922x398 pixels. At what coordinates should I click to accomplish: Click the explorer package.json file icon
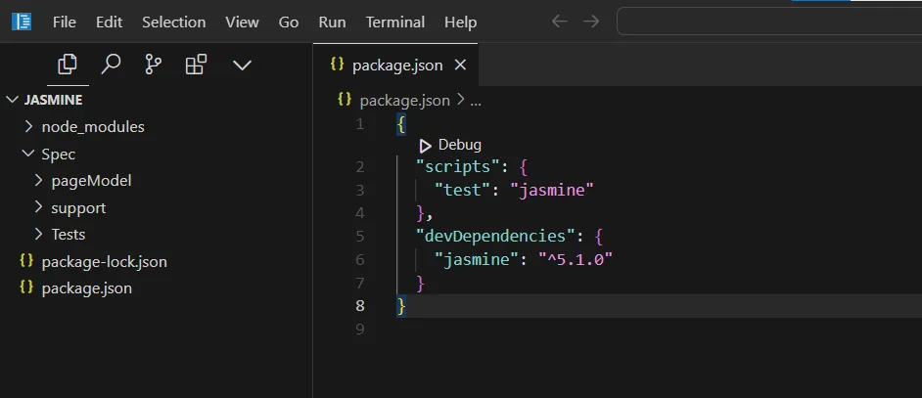click(x=26, y=287)
